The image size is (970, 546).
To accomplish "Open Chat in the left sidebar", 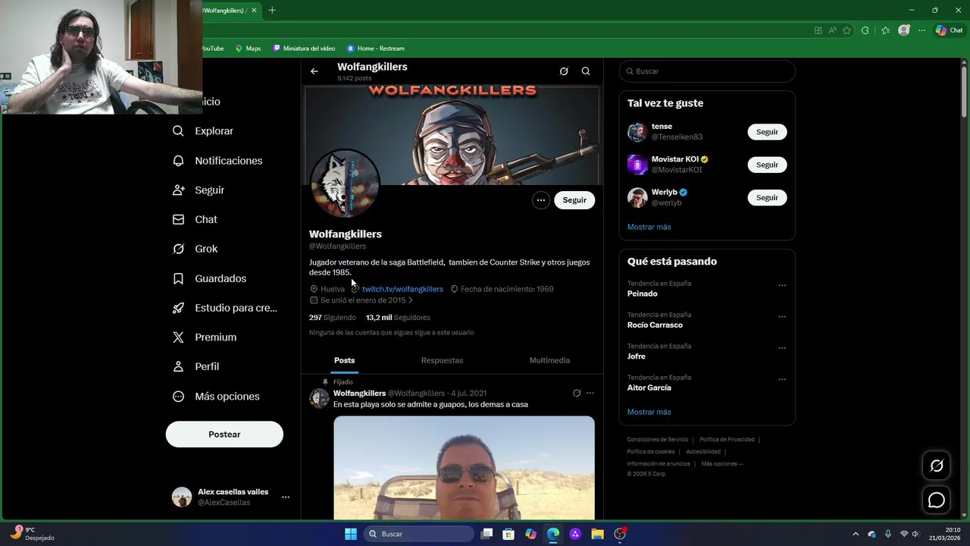I will [195, 220].
